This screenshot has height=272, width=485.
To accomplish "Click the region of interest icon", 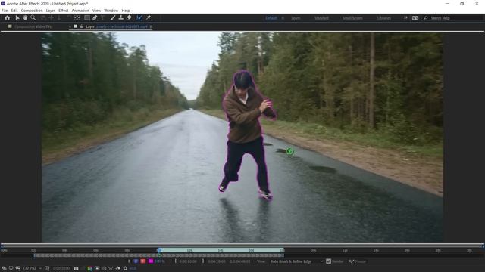I will (x=97, y=269).
